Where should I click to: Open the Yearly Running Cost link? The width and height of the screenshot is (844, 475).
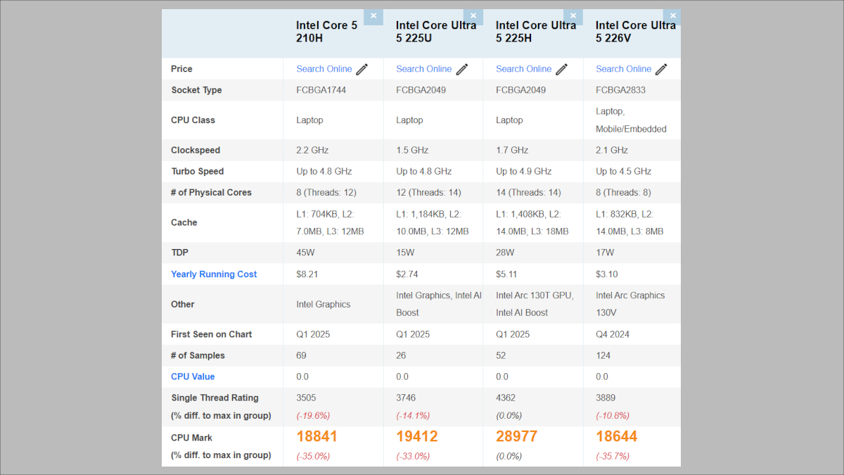pos(214,274)
